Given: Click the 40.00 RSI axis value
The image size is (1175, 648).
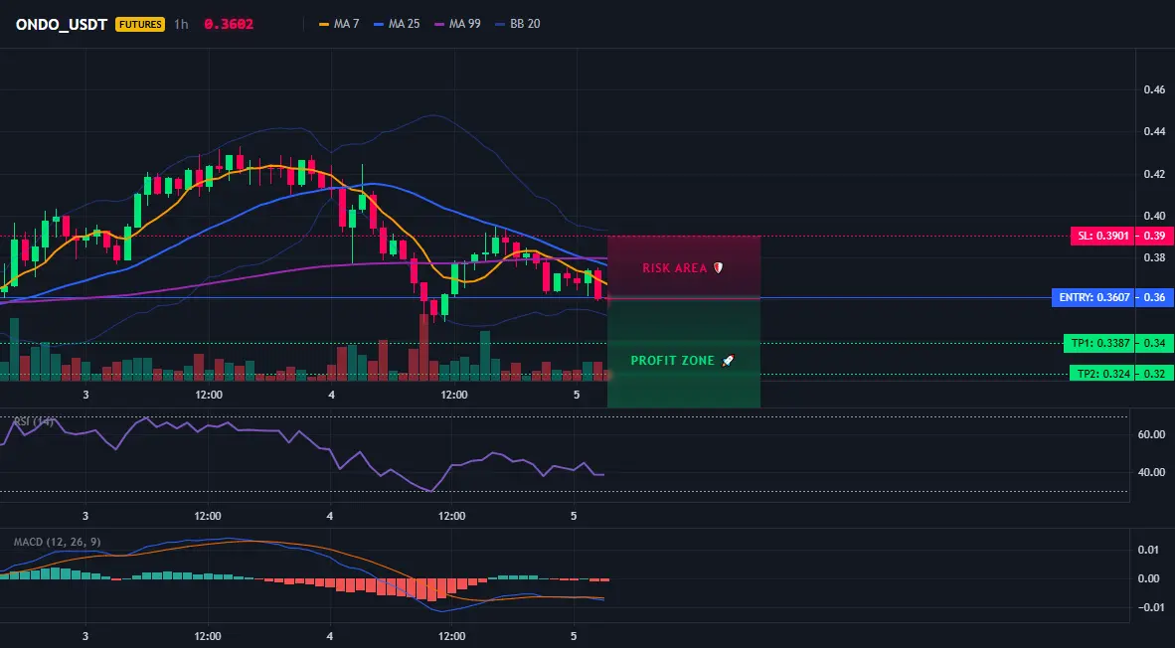Looking at the screenshot, I should coord(1151,472).
